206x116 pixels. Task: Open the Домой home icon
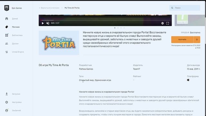point(6,19)
